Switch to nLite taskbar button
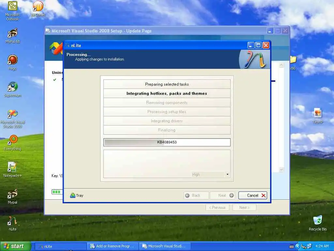 tap(60, 246)
